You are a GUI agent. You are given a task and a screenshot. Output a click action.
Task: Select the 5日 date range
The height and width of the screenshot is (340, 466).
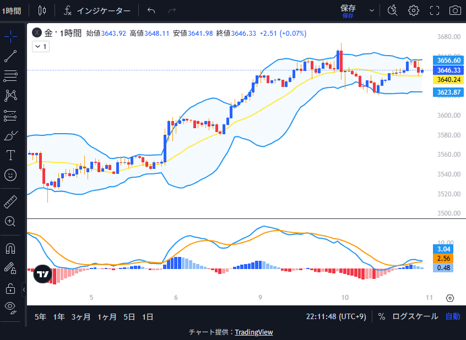129,317
